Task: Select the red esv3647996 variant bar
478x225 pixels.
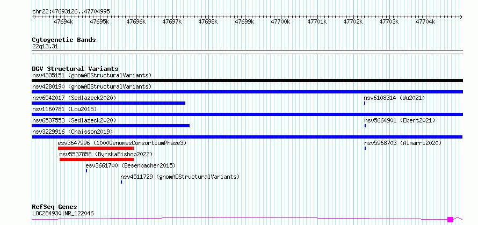Action: (96, 148)
